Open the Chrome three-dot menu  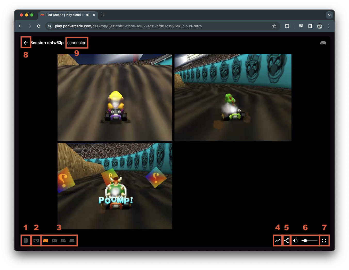click(329, 26)
